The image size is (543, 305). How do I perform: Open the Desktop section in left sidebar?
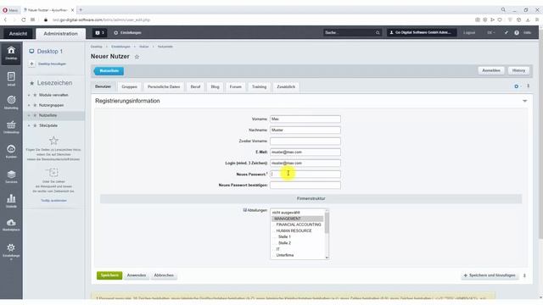pyautogui.click(x=11, y=53)
